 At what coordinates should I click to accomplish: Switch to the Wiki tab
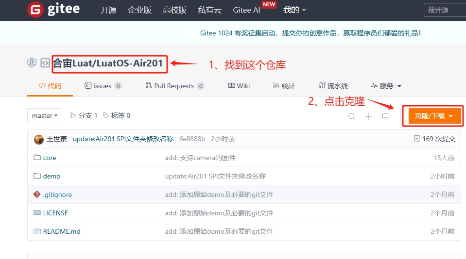coord(239,86)
